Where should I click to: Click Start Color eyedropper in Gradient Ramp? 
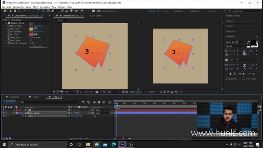coord(35,29)
